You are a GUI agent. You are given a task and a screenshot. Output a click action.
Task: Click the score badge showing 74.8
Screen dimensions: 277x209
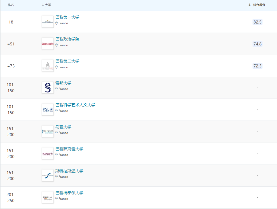(x=257, y=44)
